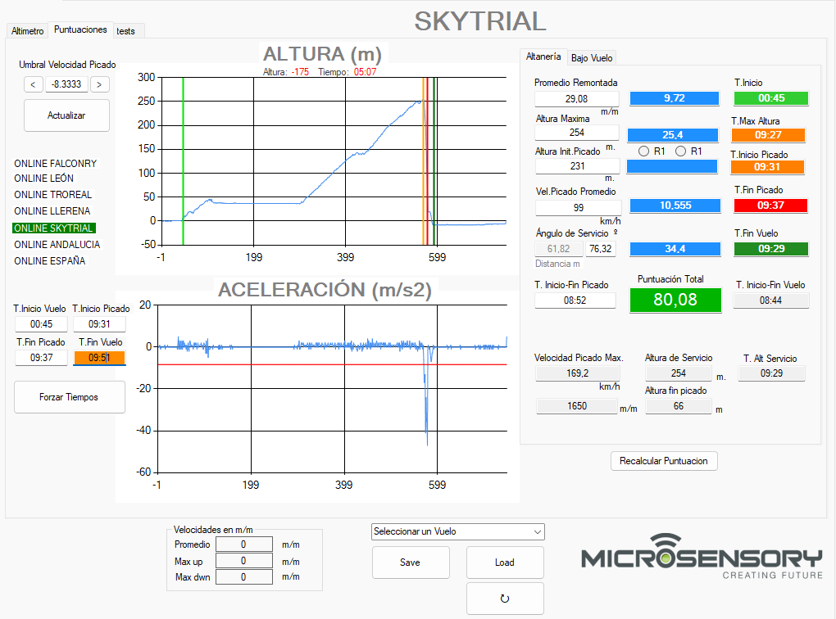
Task: Click the Max dwn velocity field
Action: coord(244,577)
